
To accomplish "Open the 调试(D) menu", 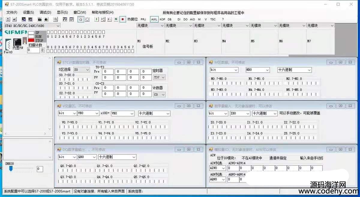I will (45, 13).
